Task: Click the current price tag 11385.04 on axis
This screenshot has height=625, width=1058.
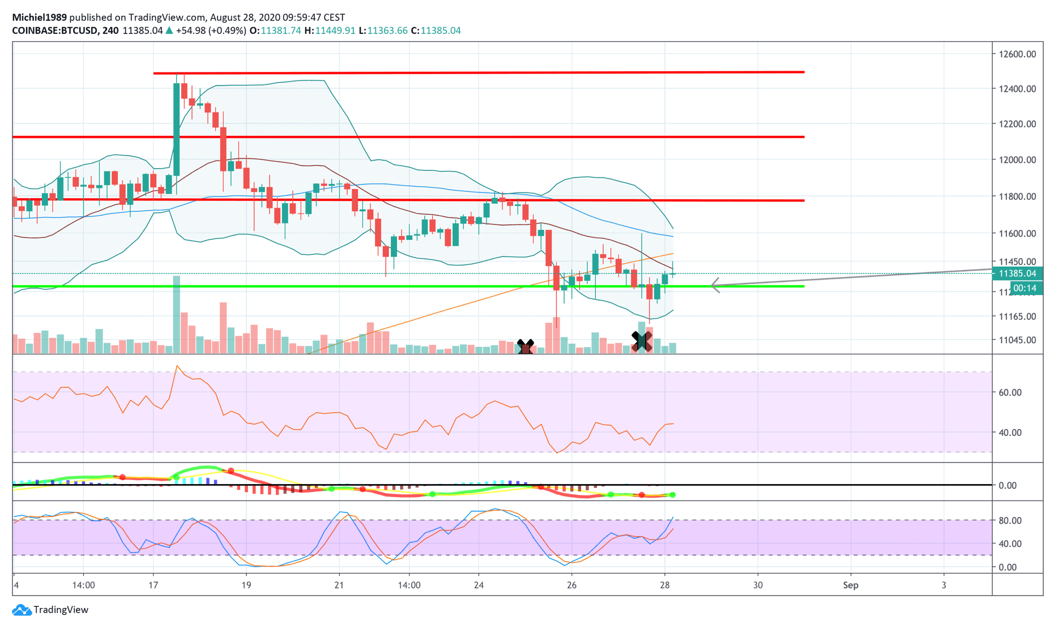Action: 1018,273
